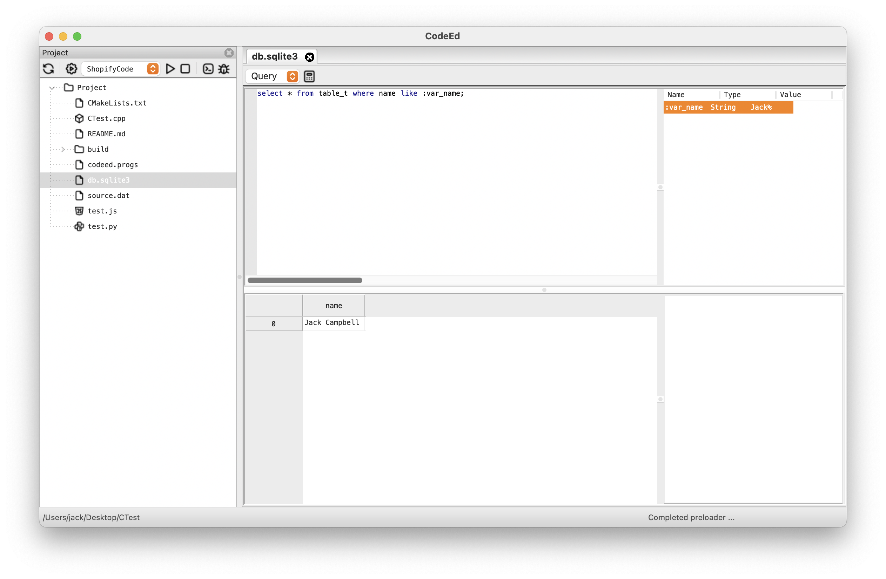
Task: Open the Query mode dropdown
Action: point(273,76)
